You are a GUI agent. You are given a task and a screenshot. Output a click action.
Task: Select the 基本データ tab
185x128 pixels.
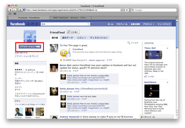point(67,38)
